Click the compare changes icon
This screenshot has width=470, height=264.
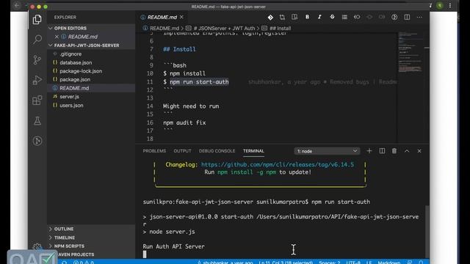[x=282, y=18]
